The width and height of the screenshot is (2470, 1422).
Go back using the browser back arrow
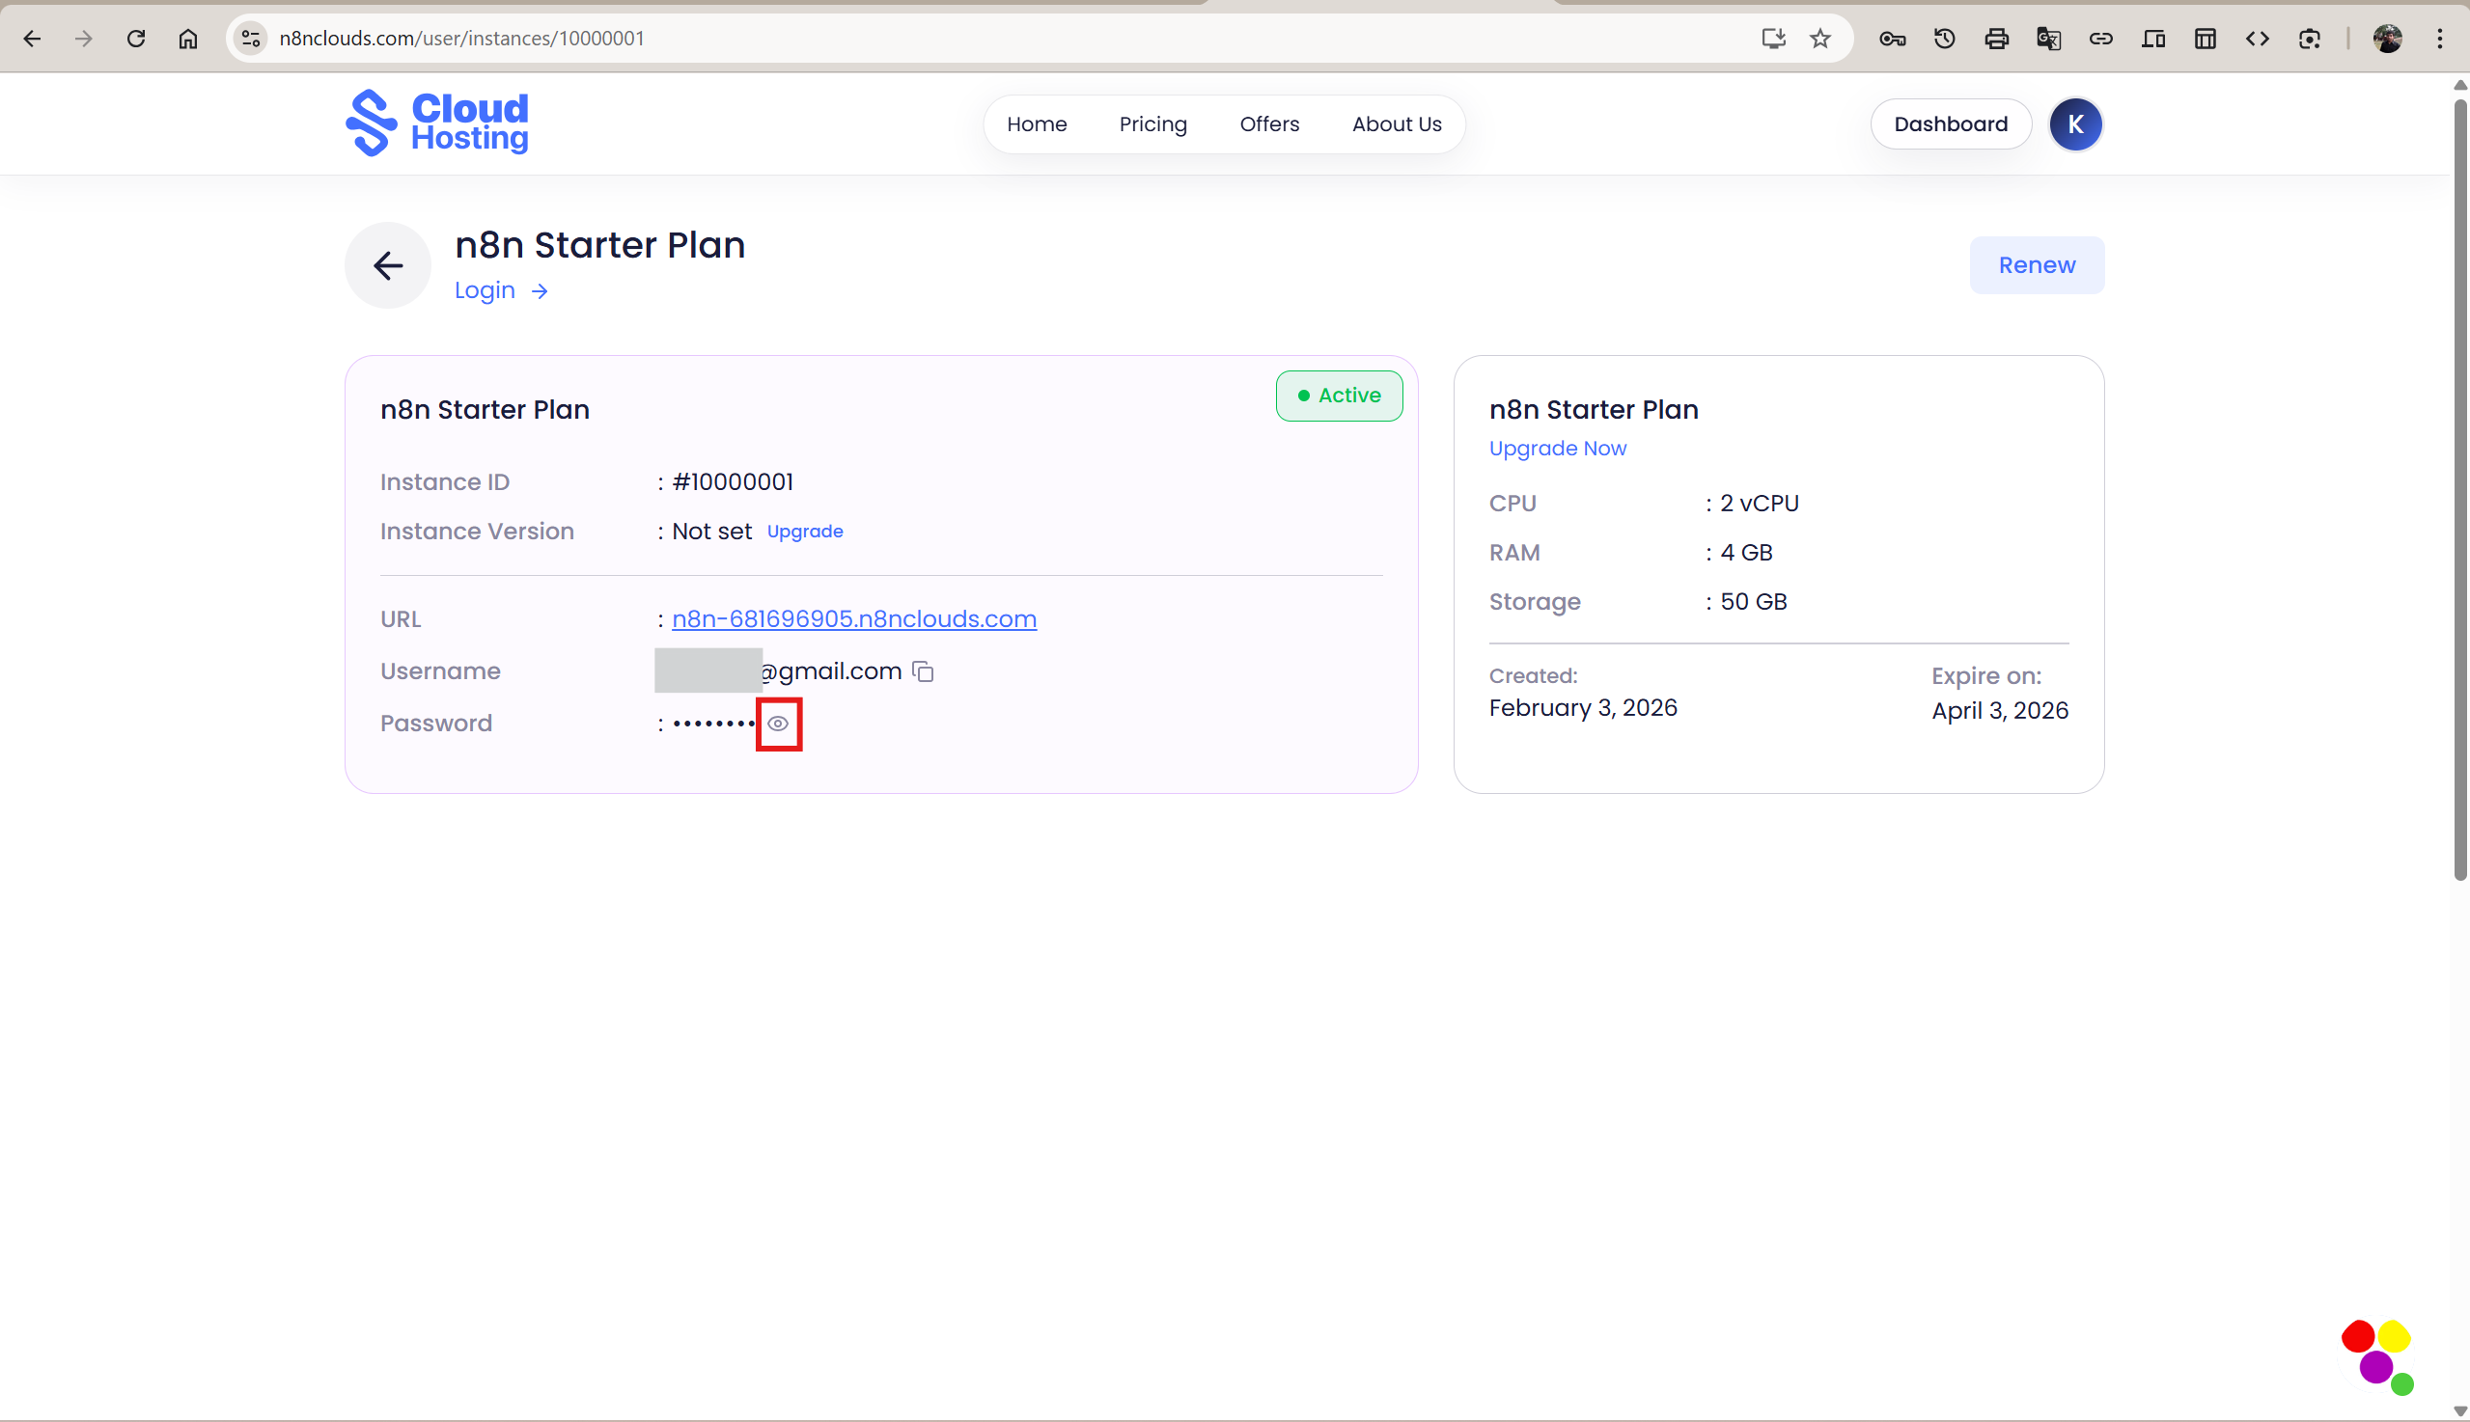[x=32, y=38]
